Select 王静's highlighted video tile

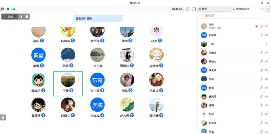coord(68,84)
